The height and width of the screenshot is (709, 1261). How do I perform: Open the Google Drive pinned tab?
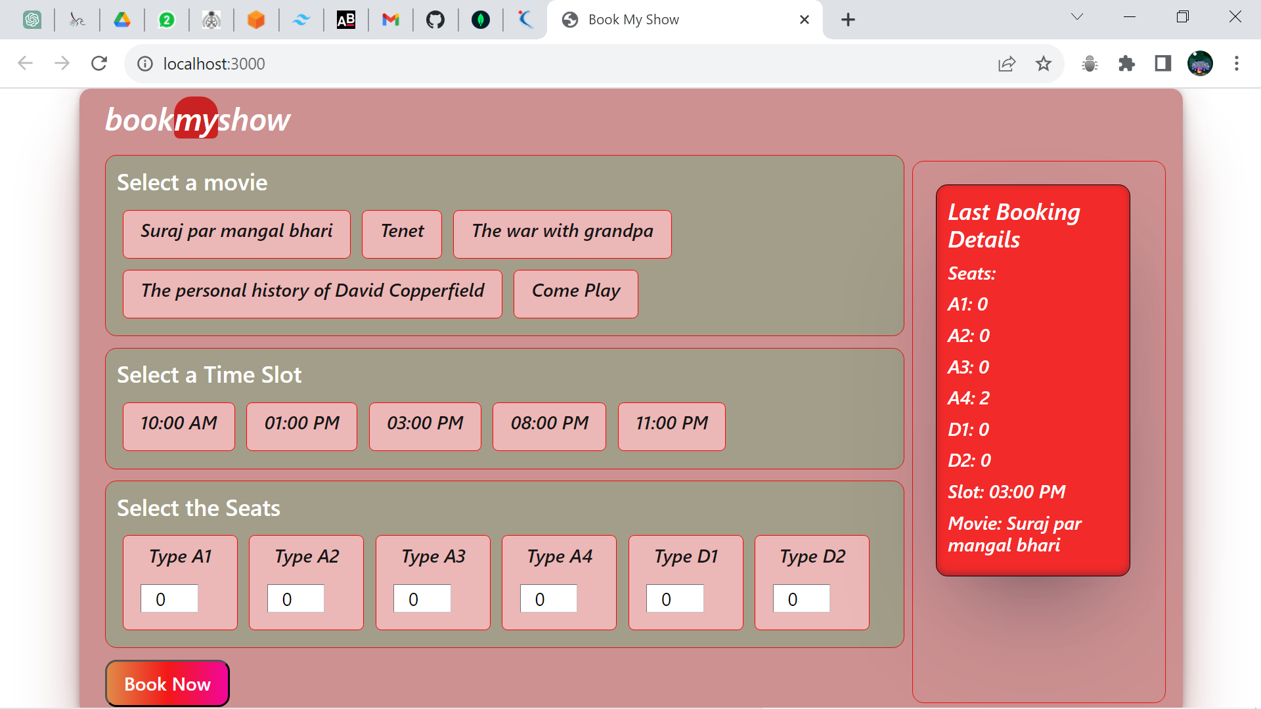(122, 20)
